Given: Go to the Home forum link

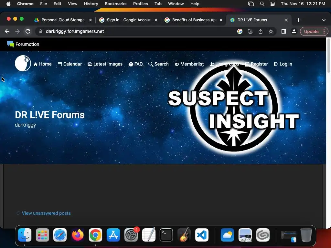Looking at the screenshot, I should click(x=42, y=64).
